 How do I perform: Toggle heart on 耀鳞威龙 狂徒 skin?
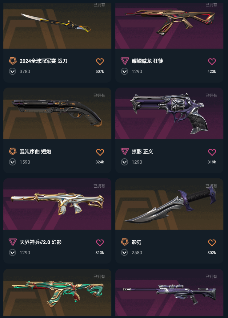[212, 61]
